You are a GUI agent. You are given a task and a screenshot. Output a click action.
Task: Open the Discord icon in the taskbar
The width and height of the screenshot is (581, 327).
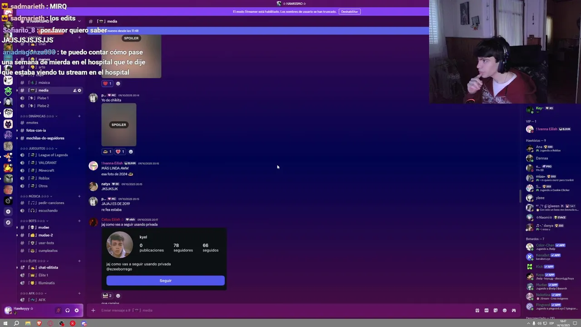[84, 323]
